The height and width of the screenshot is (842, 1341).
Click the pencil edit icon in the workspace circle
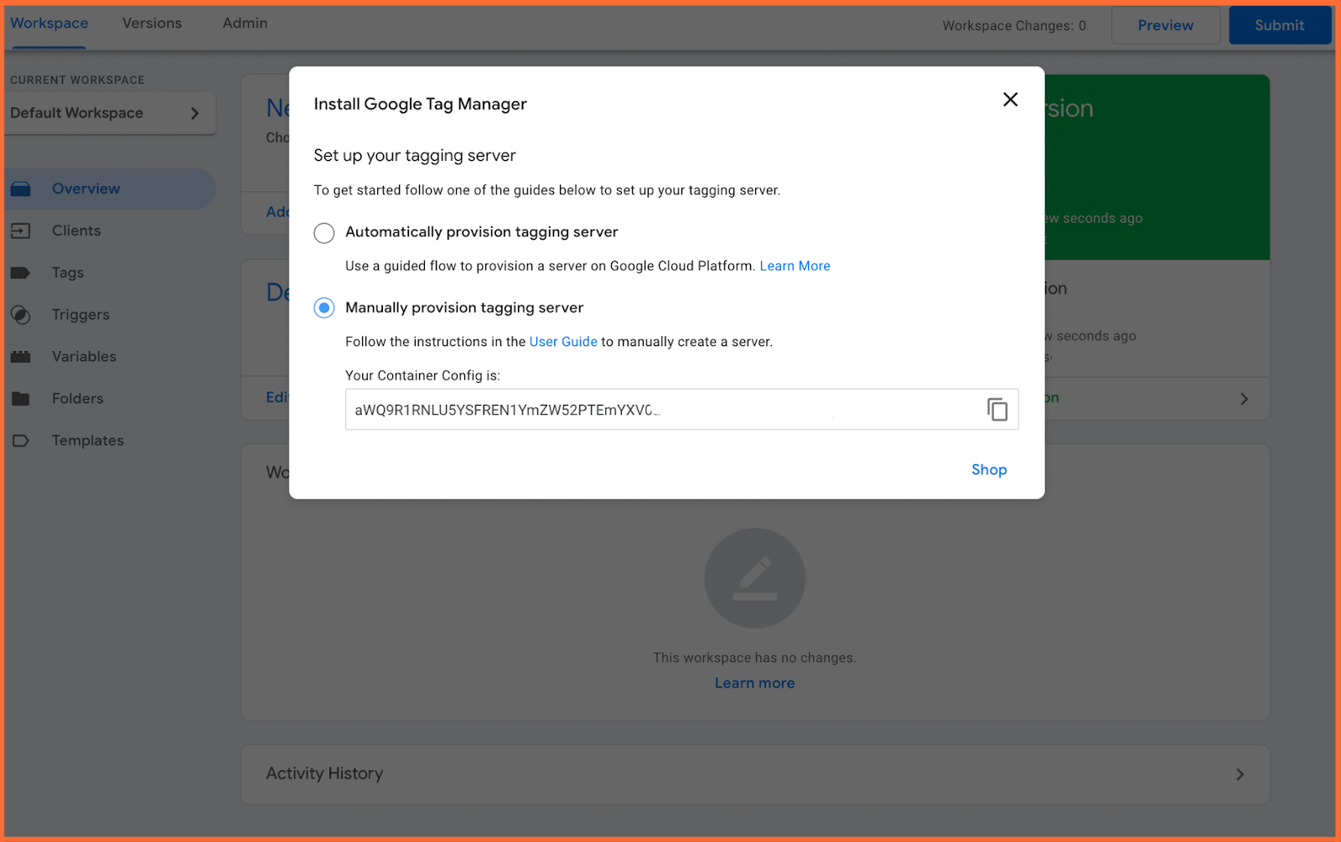tap(754, 578)
